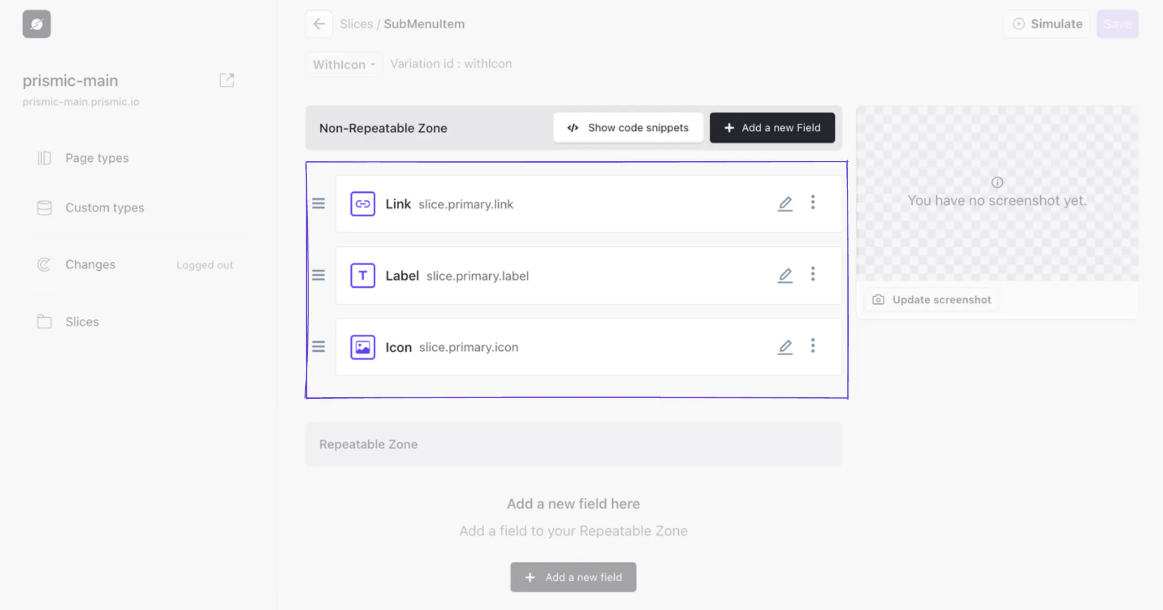The image size is (1163, 610).
Task: Go back using the arrow button
Action: pos(319,24)
